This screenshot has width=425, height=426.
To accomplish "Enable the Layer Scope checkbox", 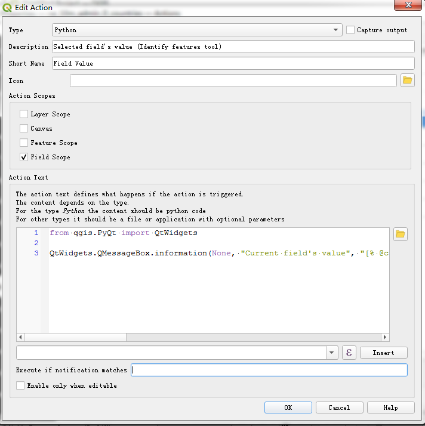I will [x=24, y=114].
